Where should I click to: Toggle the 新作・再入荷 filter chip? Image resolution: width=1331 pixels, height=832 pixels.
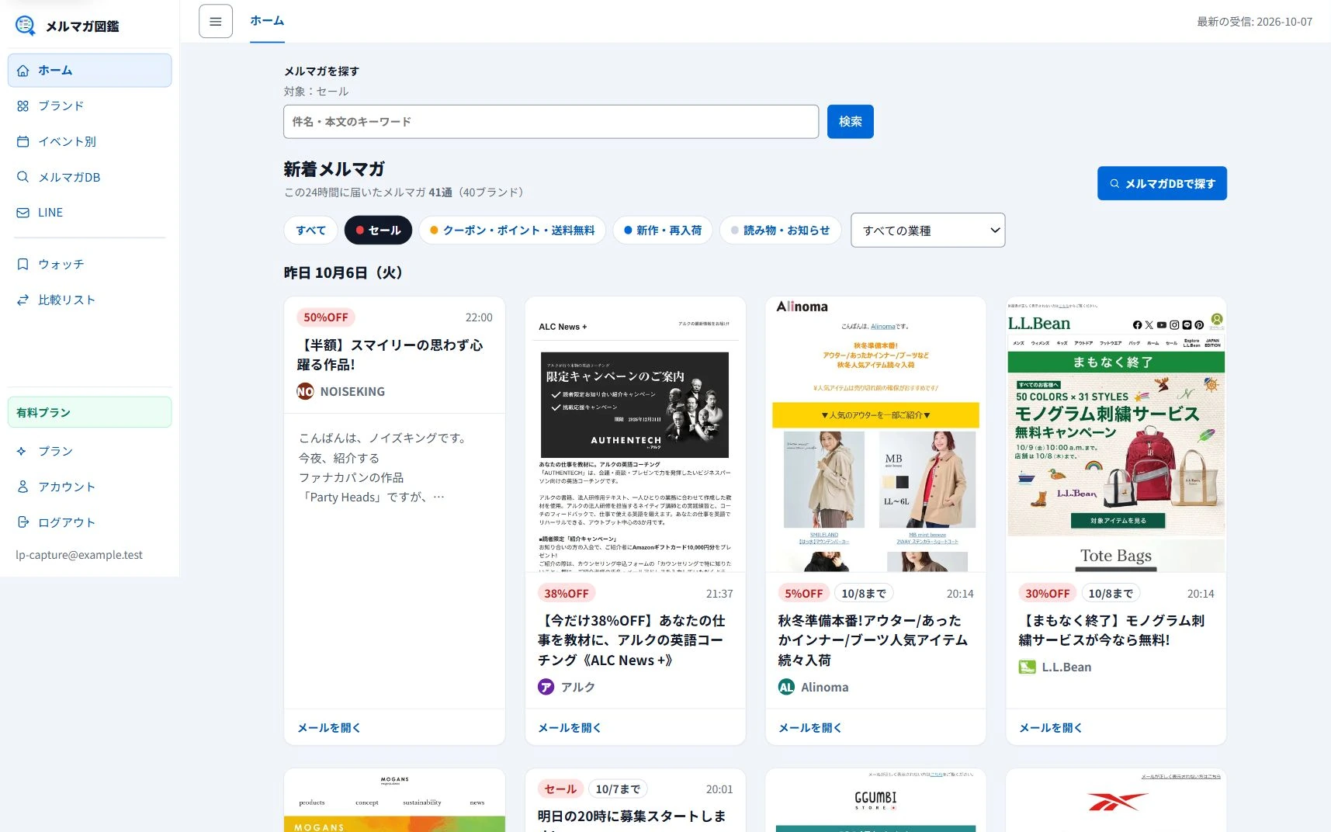click(x=663, y=231)
